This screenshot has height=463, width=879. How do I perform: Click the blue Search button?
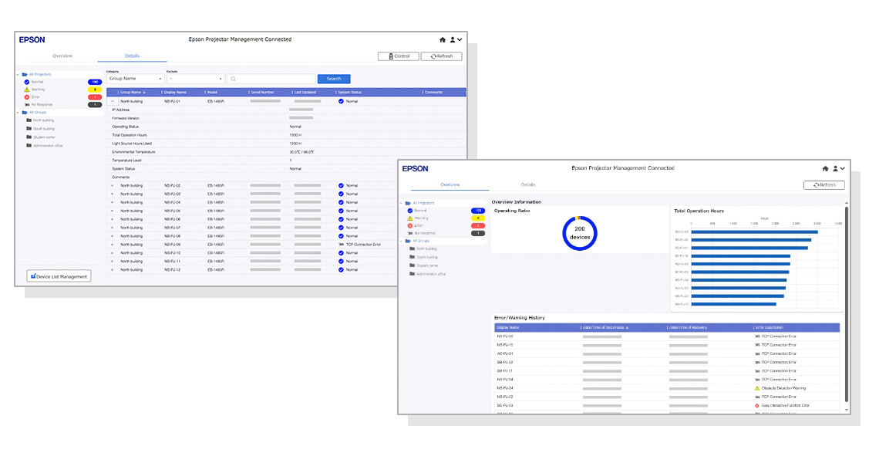334,79
